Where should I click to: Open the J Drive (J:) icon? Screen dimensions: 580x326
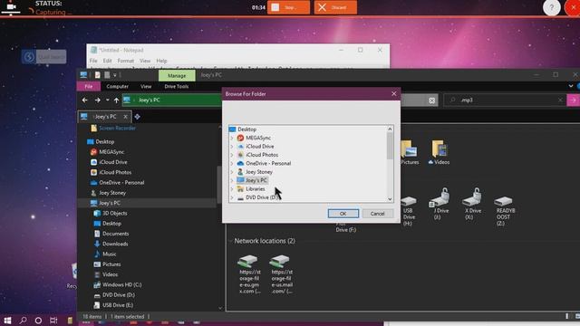tap(440, 204)
